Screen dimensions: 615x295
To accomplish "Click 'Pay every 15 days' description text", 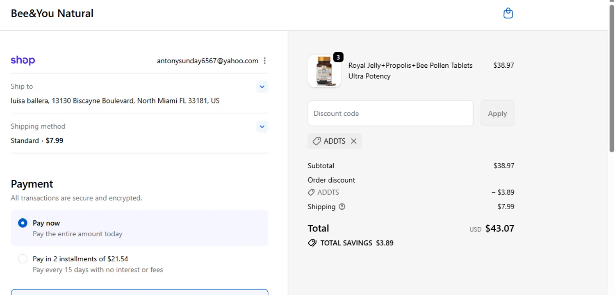I will (x=98, y=270).
